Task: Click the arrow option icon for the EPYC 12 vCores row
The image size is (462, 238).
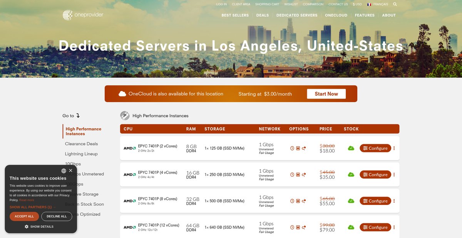Action: coord(304,227)
